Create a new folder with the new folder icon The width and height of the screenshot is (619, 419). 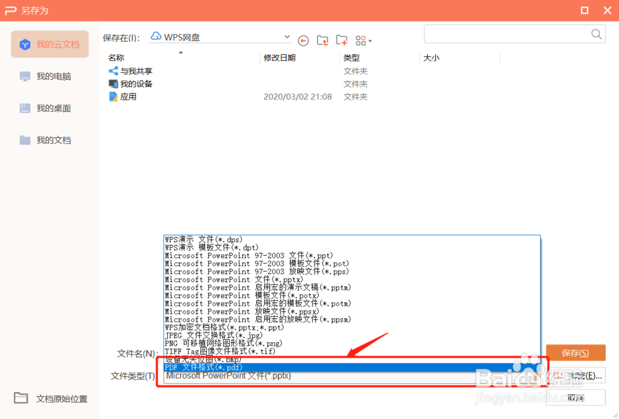click(342, 40)
